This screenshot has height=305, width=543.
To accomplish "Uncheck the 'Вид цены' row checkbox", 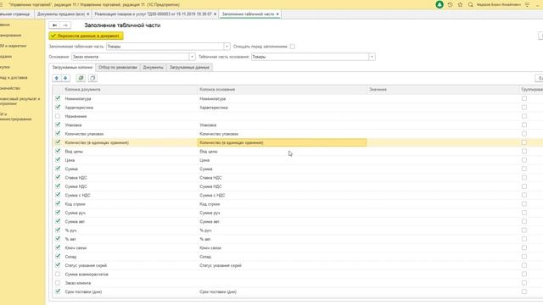I will point(58,151).
